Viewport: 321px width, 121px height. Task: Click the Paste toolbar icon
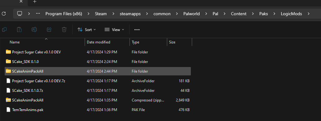click(x=19, y=29)
